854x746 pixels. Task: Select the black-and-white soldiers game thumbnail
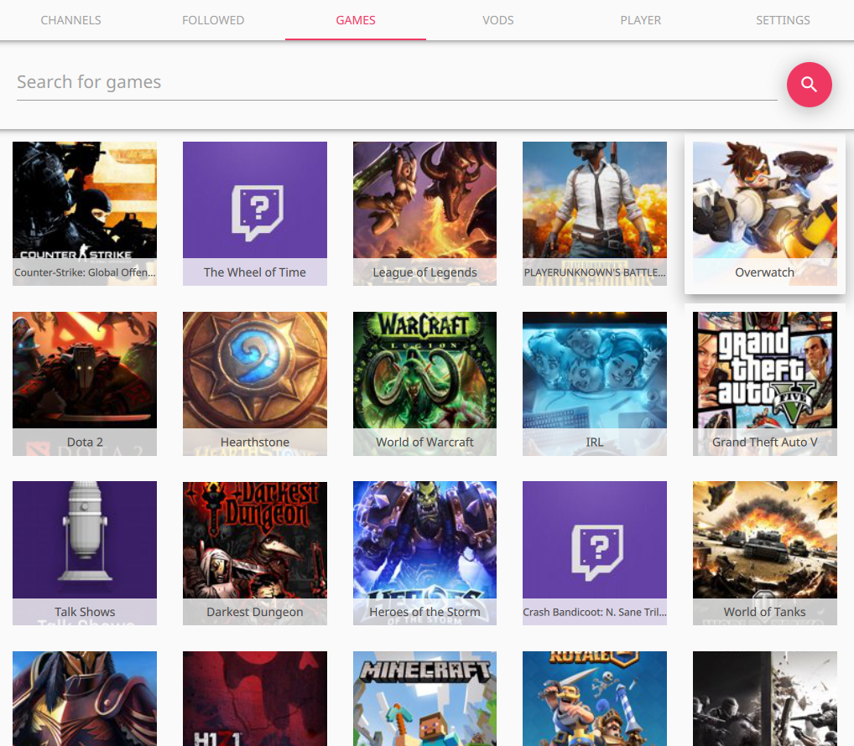[x=765, y=699]
